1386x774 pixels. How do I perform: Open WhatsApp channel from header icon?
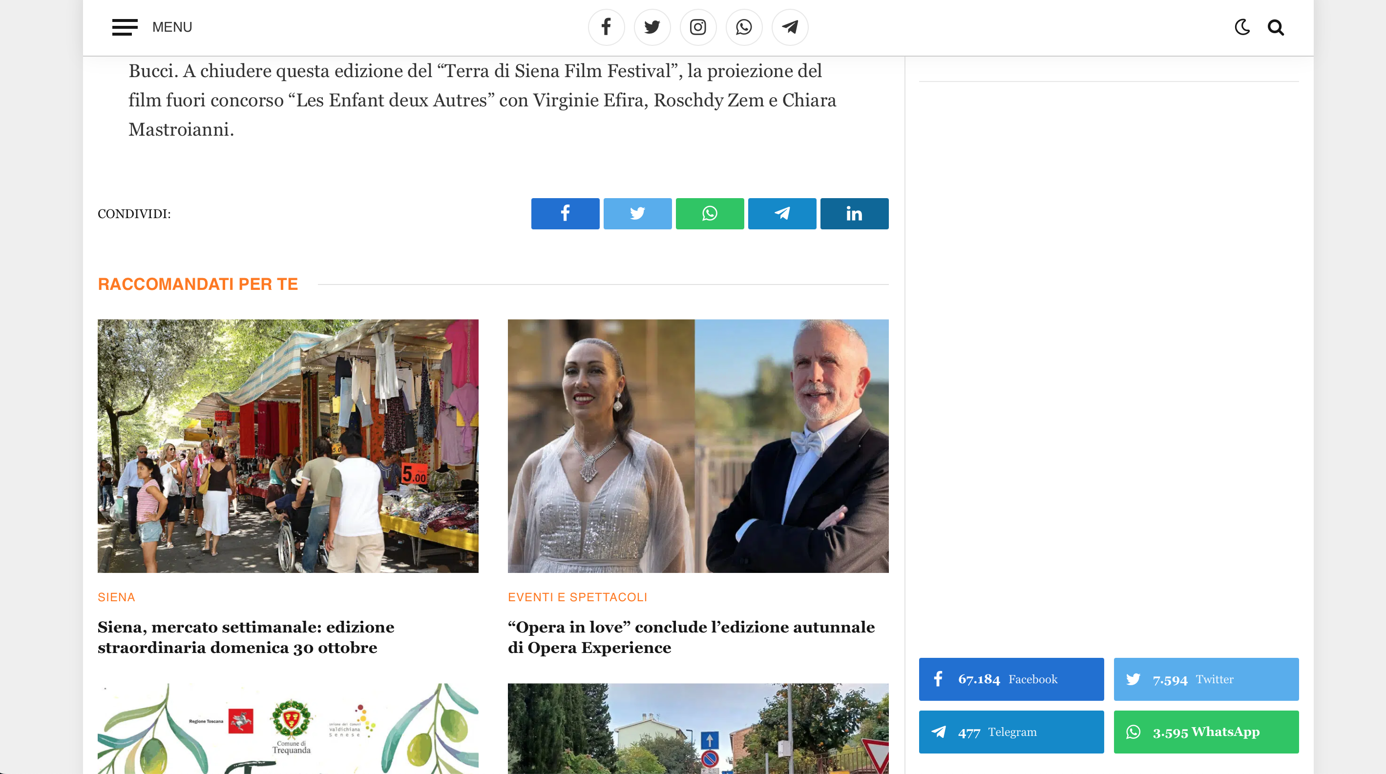coord(744,27)
